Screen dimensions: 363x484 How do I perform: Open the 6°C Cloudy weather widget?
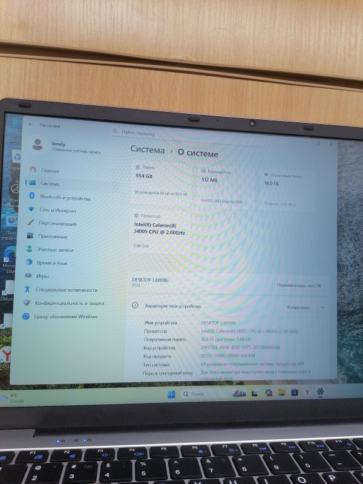tap(13, 398)
